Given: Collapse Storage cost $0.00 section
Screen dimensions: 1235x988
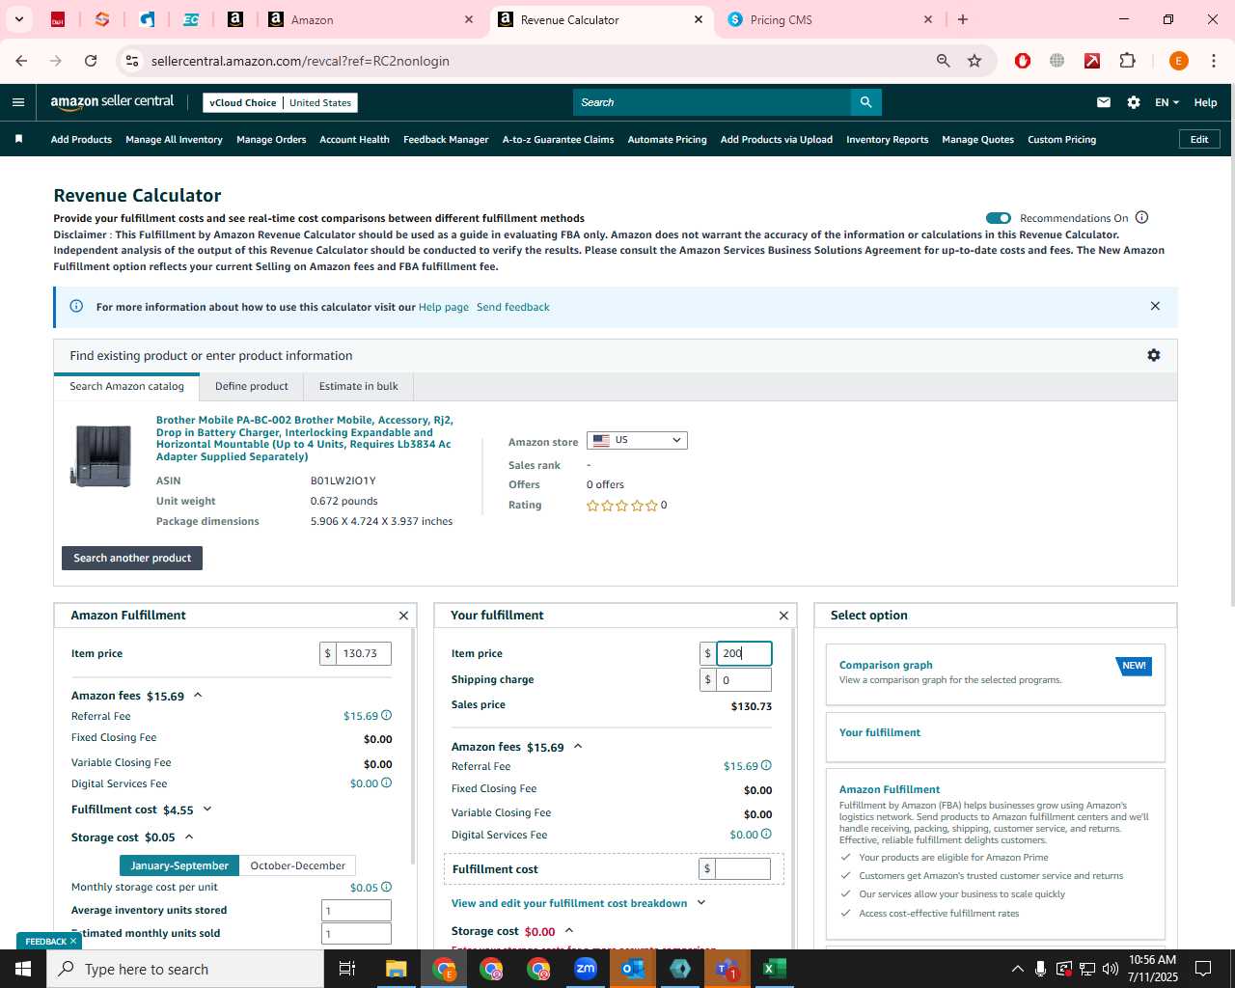Looking at the screenshot, I should pos(569,931).
